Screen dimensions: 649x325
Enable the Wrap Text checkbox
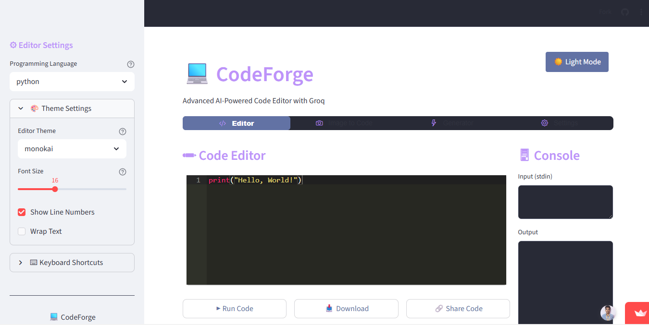[x=22, y=231]
